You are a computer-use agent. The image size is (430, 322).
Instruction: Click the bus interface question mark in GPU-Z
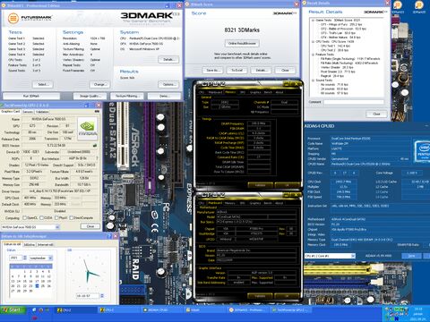tap(97, 158)
